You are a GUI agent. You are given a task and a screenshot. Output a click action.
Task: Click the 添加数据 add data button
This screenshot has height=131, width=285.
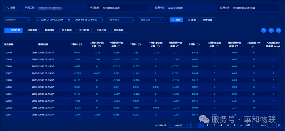13,30
